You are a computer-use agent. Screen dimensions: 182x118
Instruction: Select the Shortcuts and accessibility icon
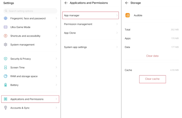tap(6, 36)
